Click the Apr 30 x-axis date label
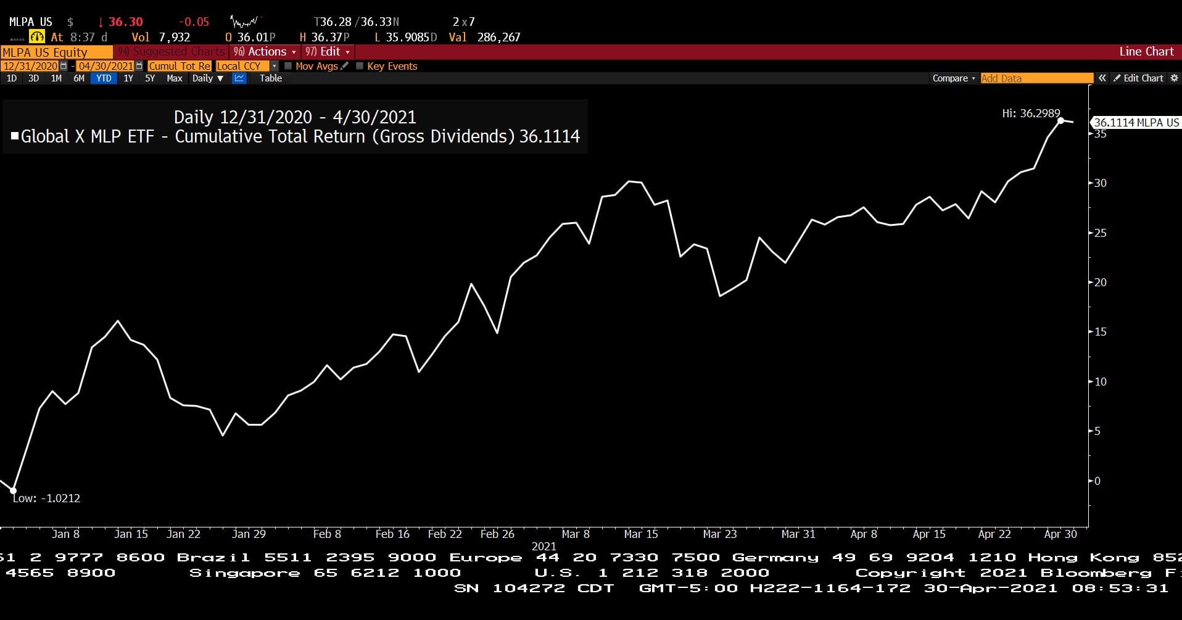The width and height of the screenshot is (1182, 620). (x=1060, y=534)
